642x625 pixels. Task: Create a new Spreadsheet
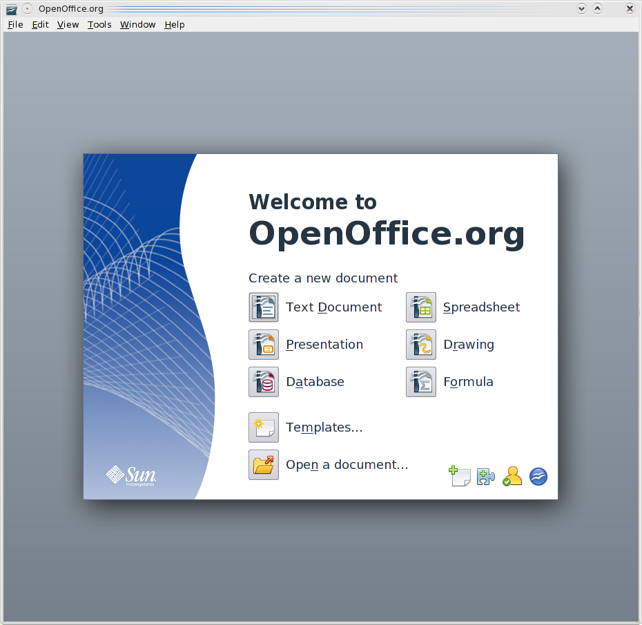(x=421, y=307)
